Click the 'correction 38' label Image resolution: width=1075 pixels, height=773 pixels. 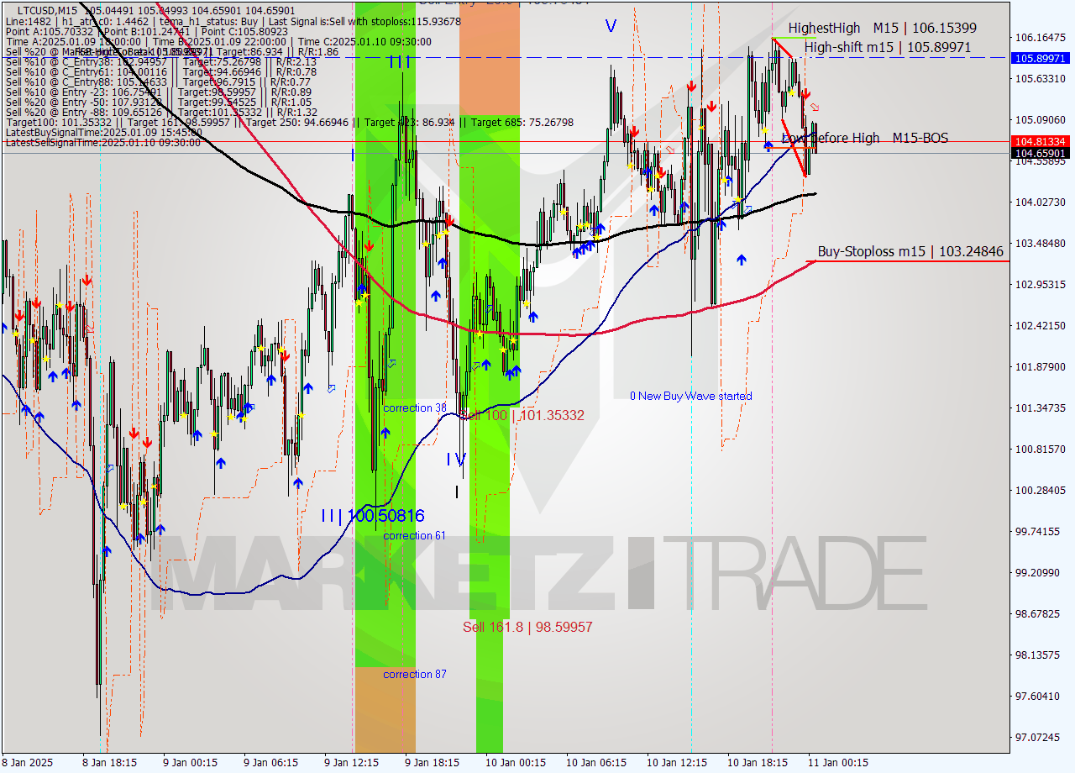415,408
